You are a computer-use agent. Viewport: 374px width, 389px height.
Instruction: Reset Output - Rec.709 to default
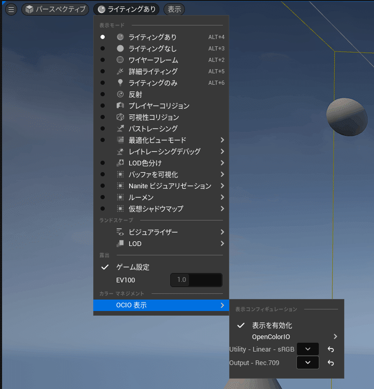click(331, 362)
